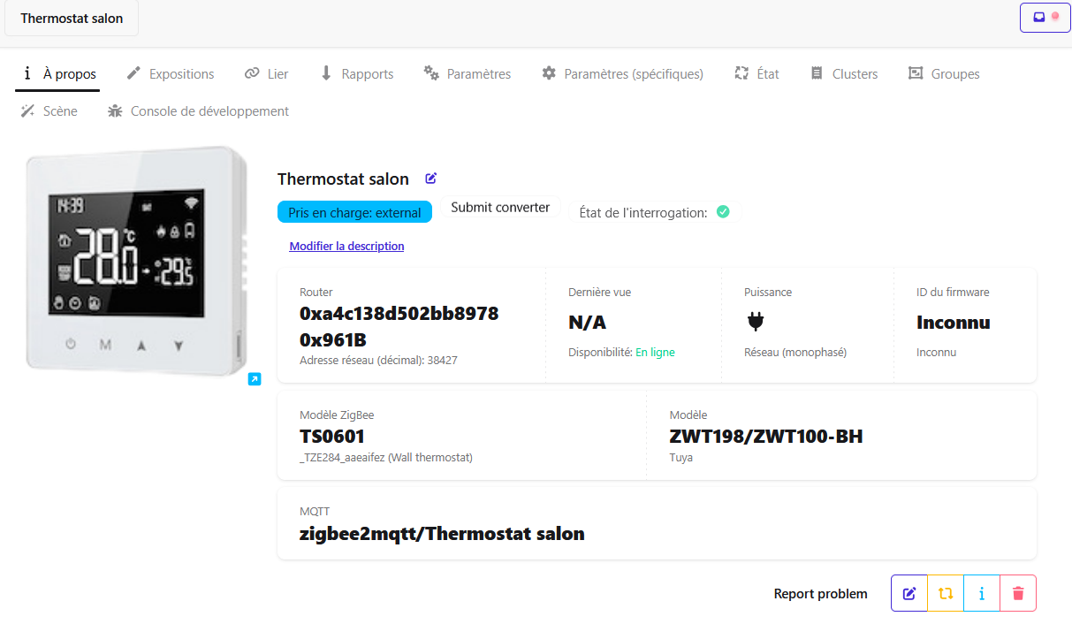Open the Console de développement tab
Screen dimensions: 1072x624
pos(198,111)
